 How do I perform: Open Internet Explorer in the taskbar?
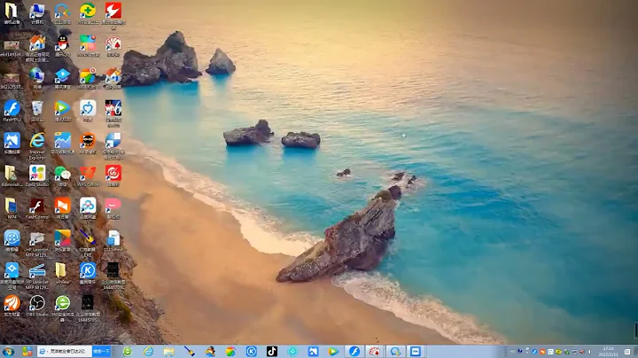tap(148, 352)
